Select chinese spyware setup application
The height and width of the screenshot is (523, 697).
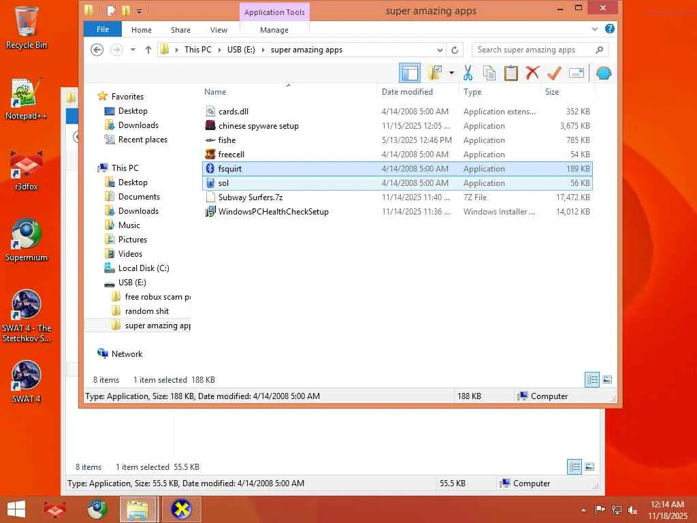point(397,126)
